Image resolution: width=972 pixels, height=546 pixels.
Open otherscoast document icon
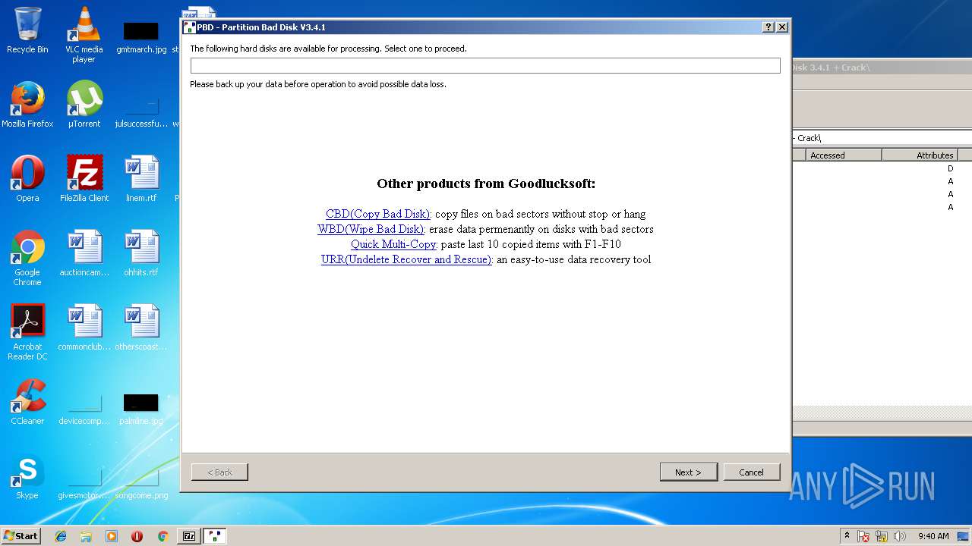coord(141,328)
